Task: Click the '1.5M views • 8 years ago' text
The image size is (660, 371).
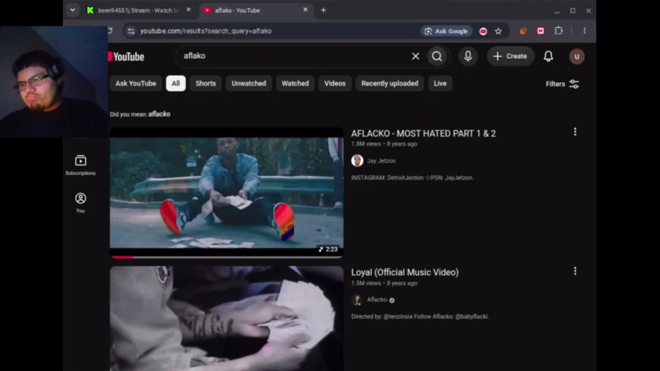Action: click(384, 283)
